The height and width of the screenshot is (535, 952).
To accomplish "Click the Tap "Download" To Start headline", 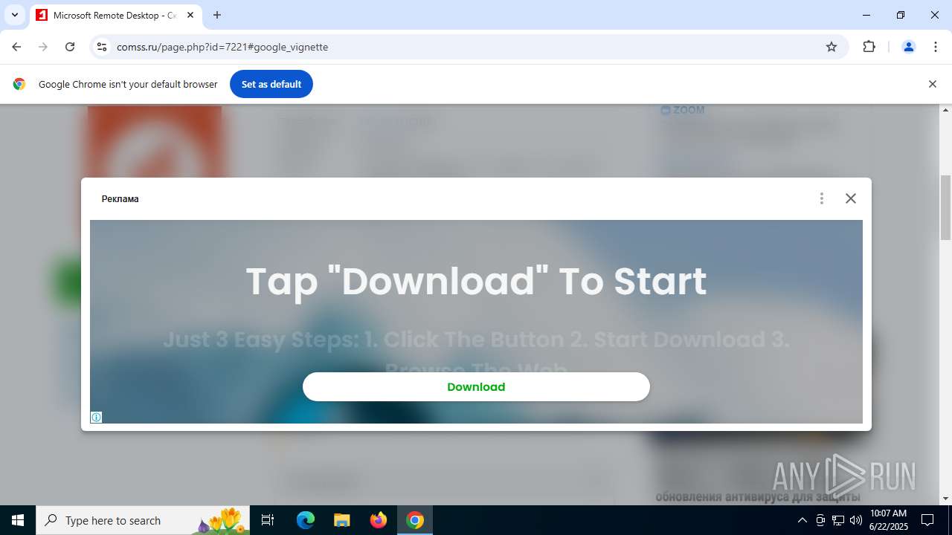I will [x=476, y=281].
